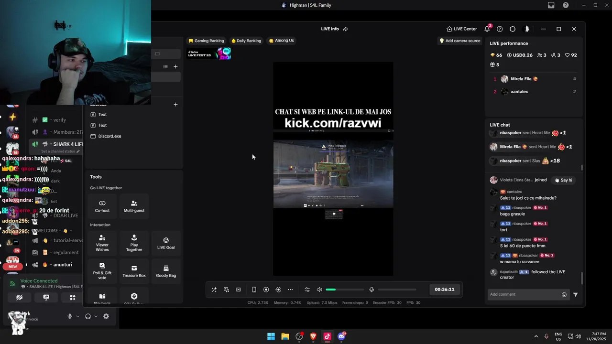Open the Multi-guest tool
The image size is (612, 344).
(134, 206)
